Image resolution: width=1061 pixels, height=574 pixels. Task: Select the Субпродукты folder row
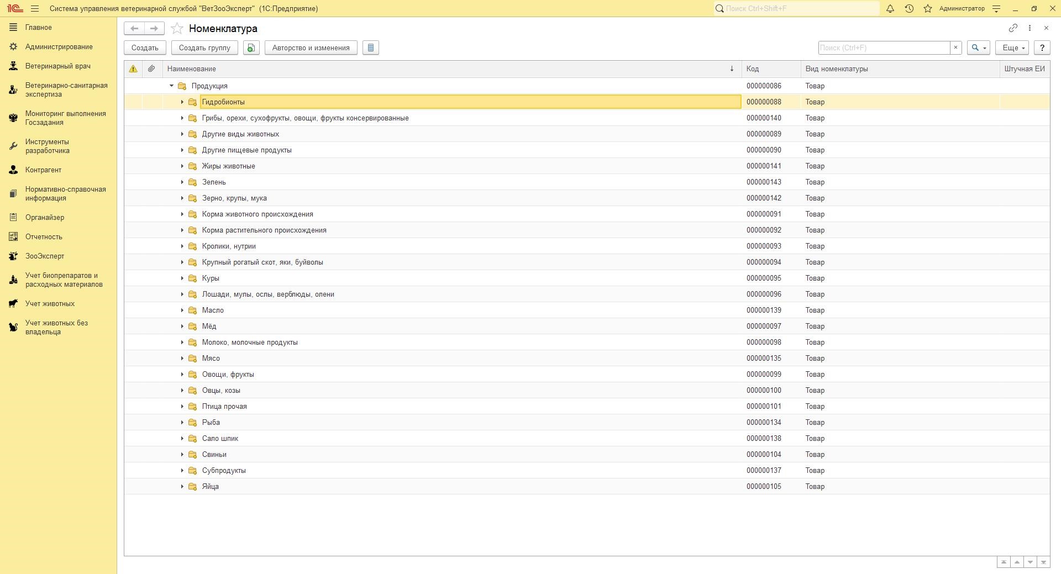point(587,471)
